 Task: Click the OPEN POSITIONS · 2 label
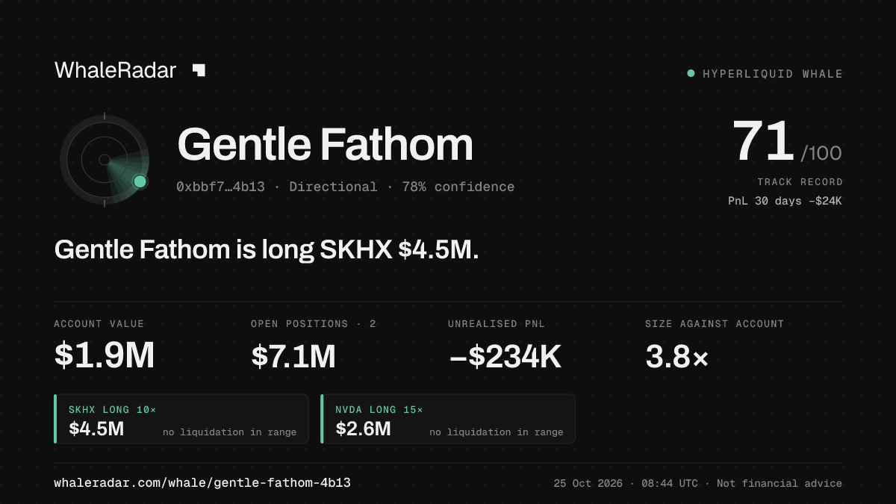click(314, 324)
